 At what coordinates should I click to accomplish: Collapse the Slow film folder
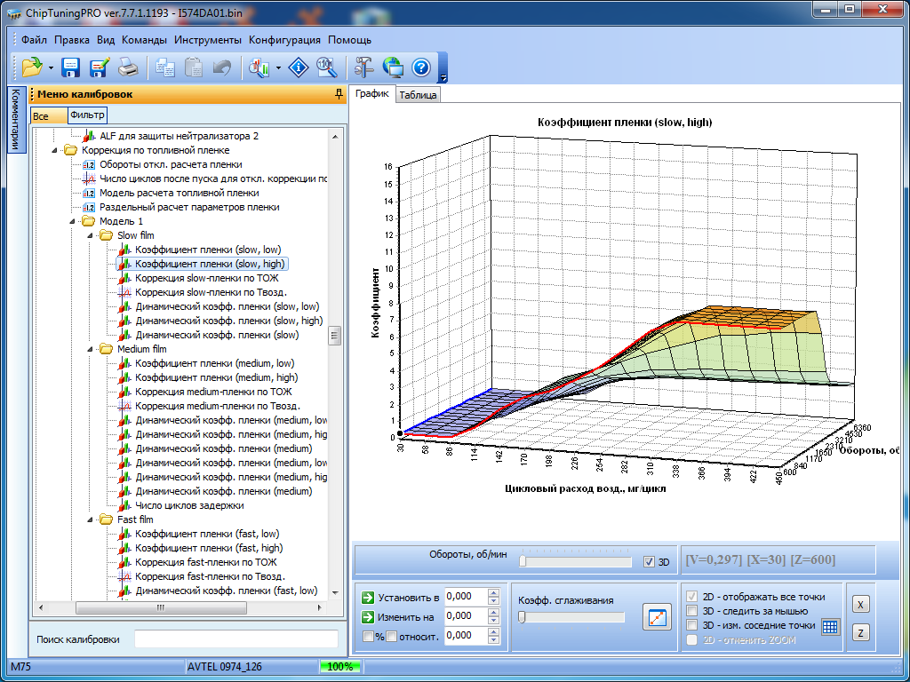coord(90,235)
